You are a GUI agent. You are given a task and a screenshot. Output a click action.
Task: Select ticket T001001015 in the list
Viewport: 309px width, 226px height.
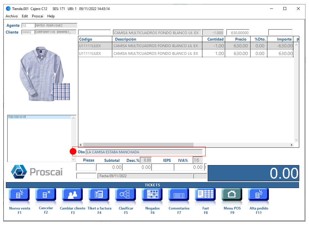pyautogui.click(x=39, y=117)
